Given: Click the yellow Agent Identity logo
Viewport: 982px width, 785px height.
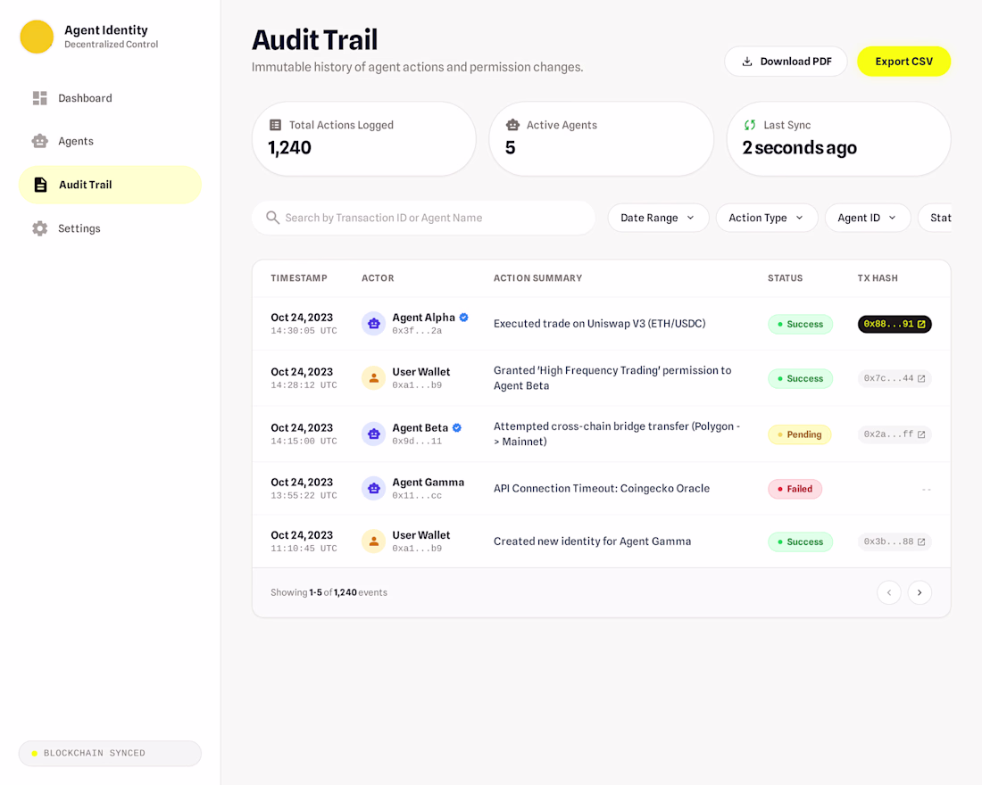Looking at the screenshot, I should [37, 37].
